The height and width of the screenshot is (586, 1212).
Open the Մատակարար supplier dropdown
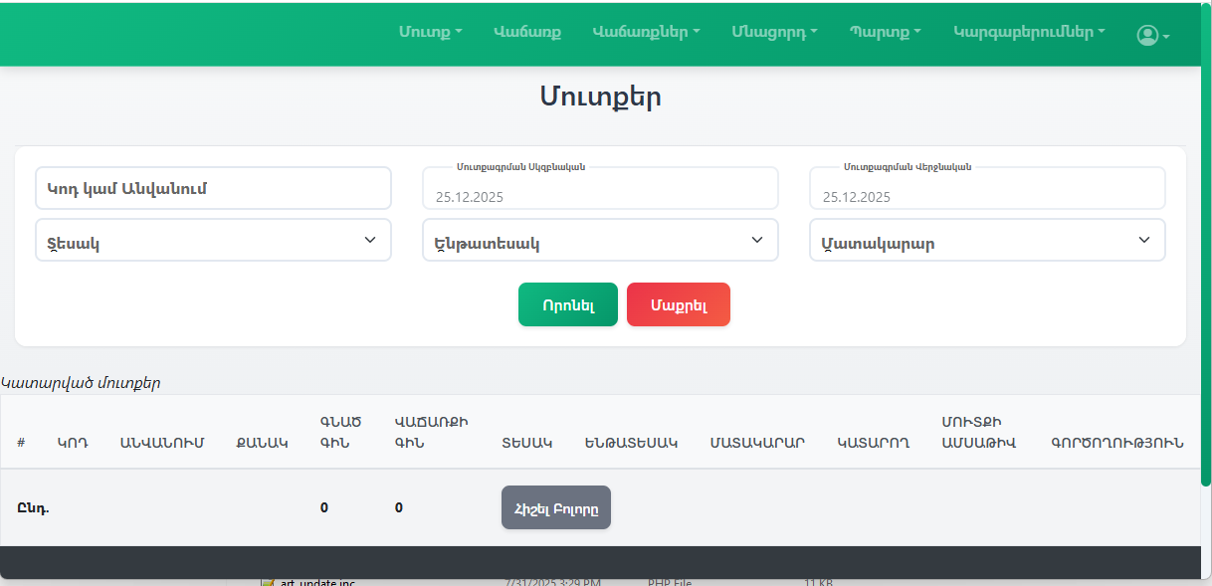[x=986, y=241]
